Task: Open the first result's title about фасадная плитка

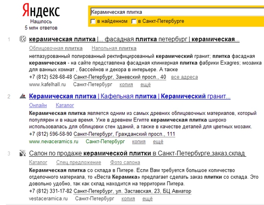Action: (x=134, y=39)
